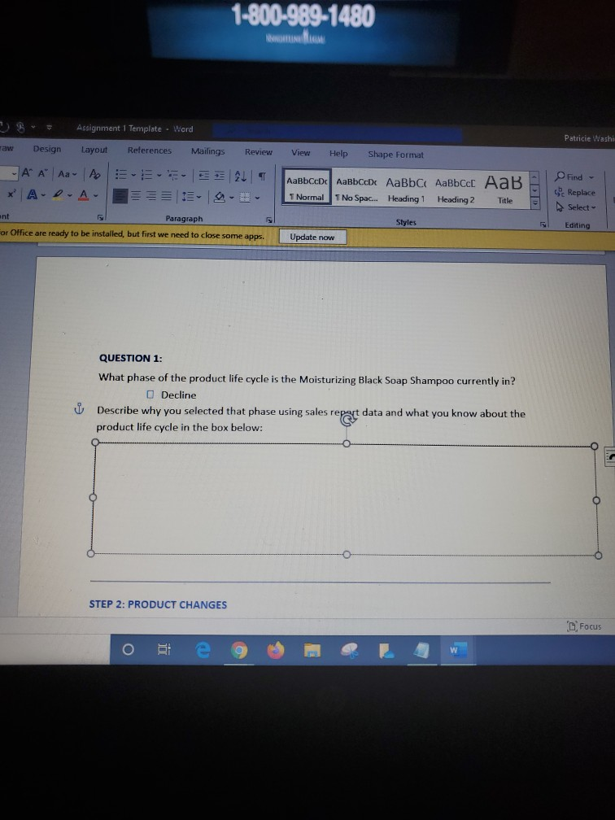Apply the Heading 1 style
Viewport: 615px width, 820px height.
407,190
